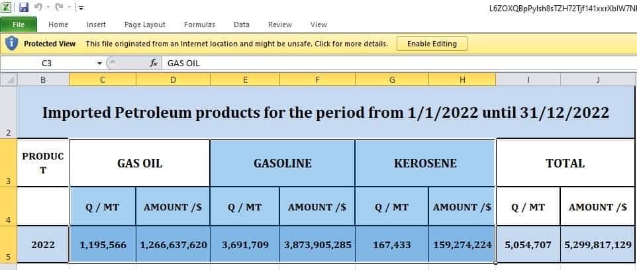Switch to the Formulas ribbon tab
The height and width of the screenshot is (270, 637).
[x=199, y=24]
